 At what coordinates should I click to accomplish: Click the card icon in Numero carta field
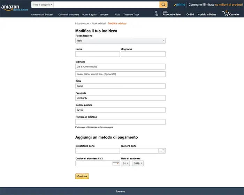pyautogui.click(x=161, y=151)
